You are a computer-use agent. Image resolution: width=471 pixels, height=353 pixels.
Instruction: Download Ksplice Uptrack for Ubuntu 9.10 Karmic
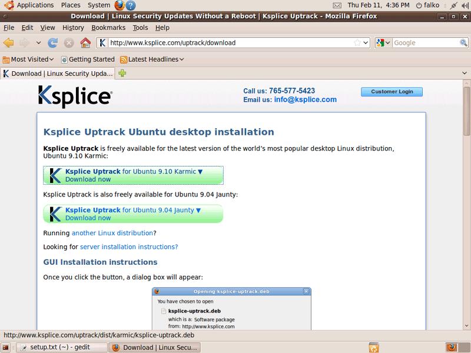tap(133, 175)
